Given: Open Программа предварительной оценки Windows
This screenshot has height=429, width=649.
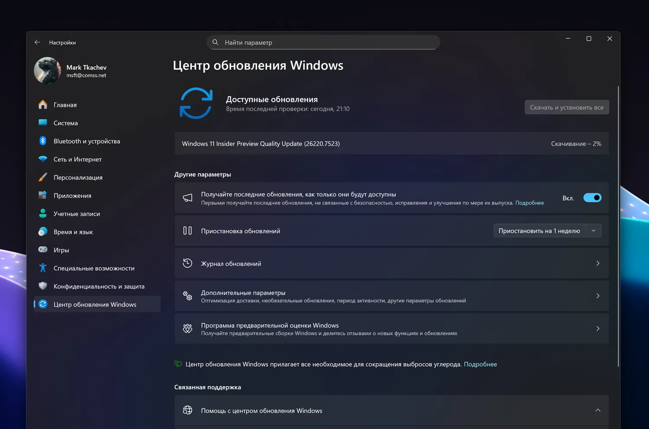Looking at the screenshot, I should pyautogui.click(x=389, y=329).
